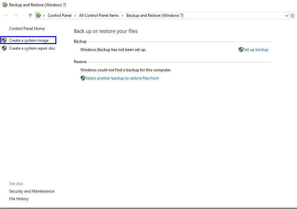Click the shield icon next to Set up backup
Image resolution: width=297 pixels, height=209 pixels.
point(241,50)
